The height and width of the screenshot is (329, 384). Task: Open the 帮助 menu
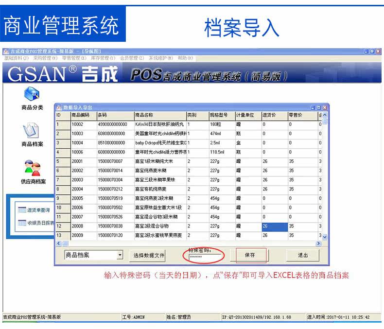click(185, 58)
